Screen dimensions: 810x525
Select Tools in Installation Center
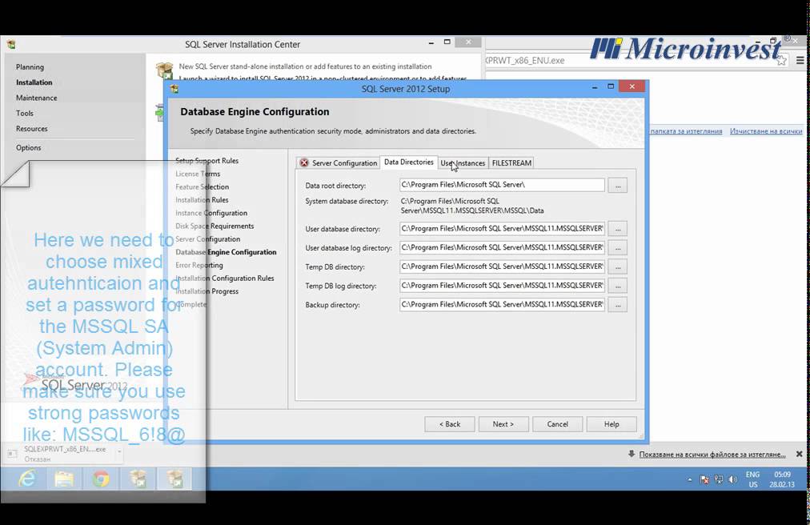pyautogui.click(x=25, y=114)
